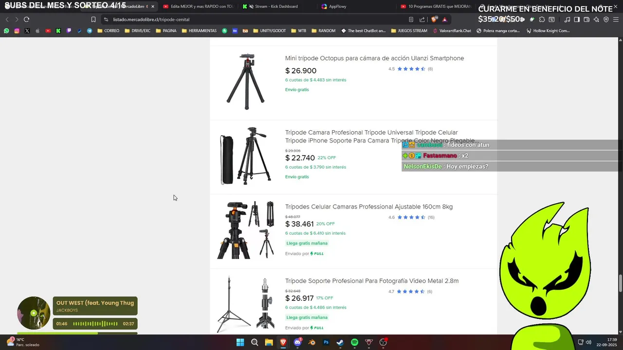Click the Octopus mini tripod thumbnail
This screenshot has width=623, height=350.
[246, 81]
